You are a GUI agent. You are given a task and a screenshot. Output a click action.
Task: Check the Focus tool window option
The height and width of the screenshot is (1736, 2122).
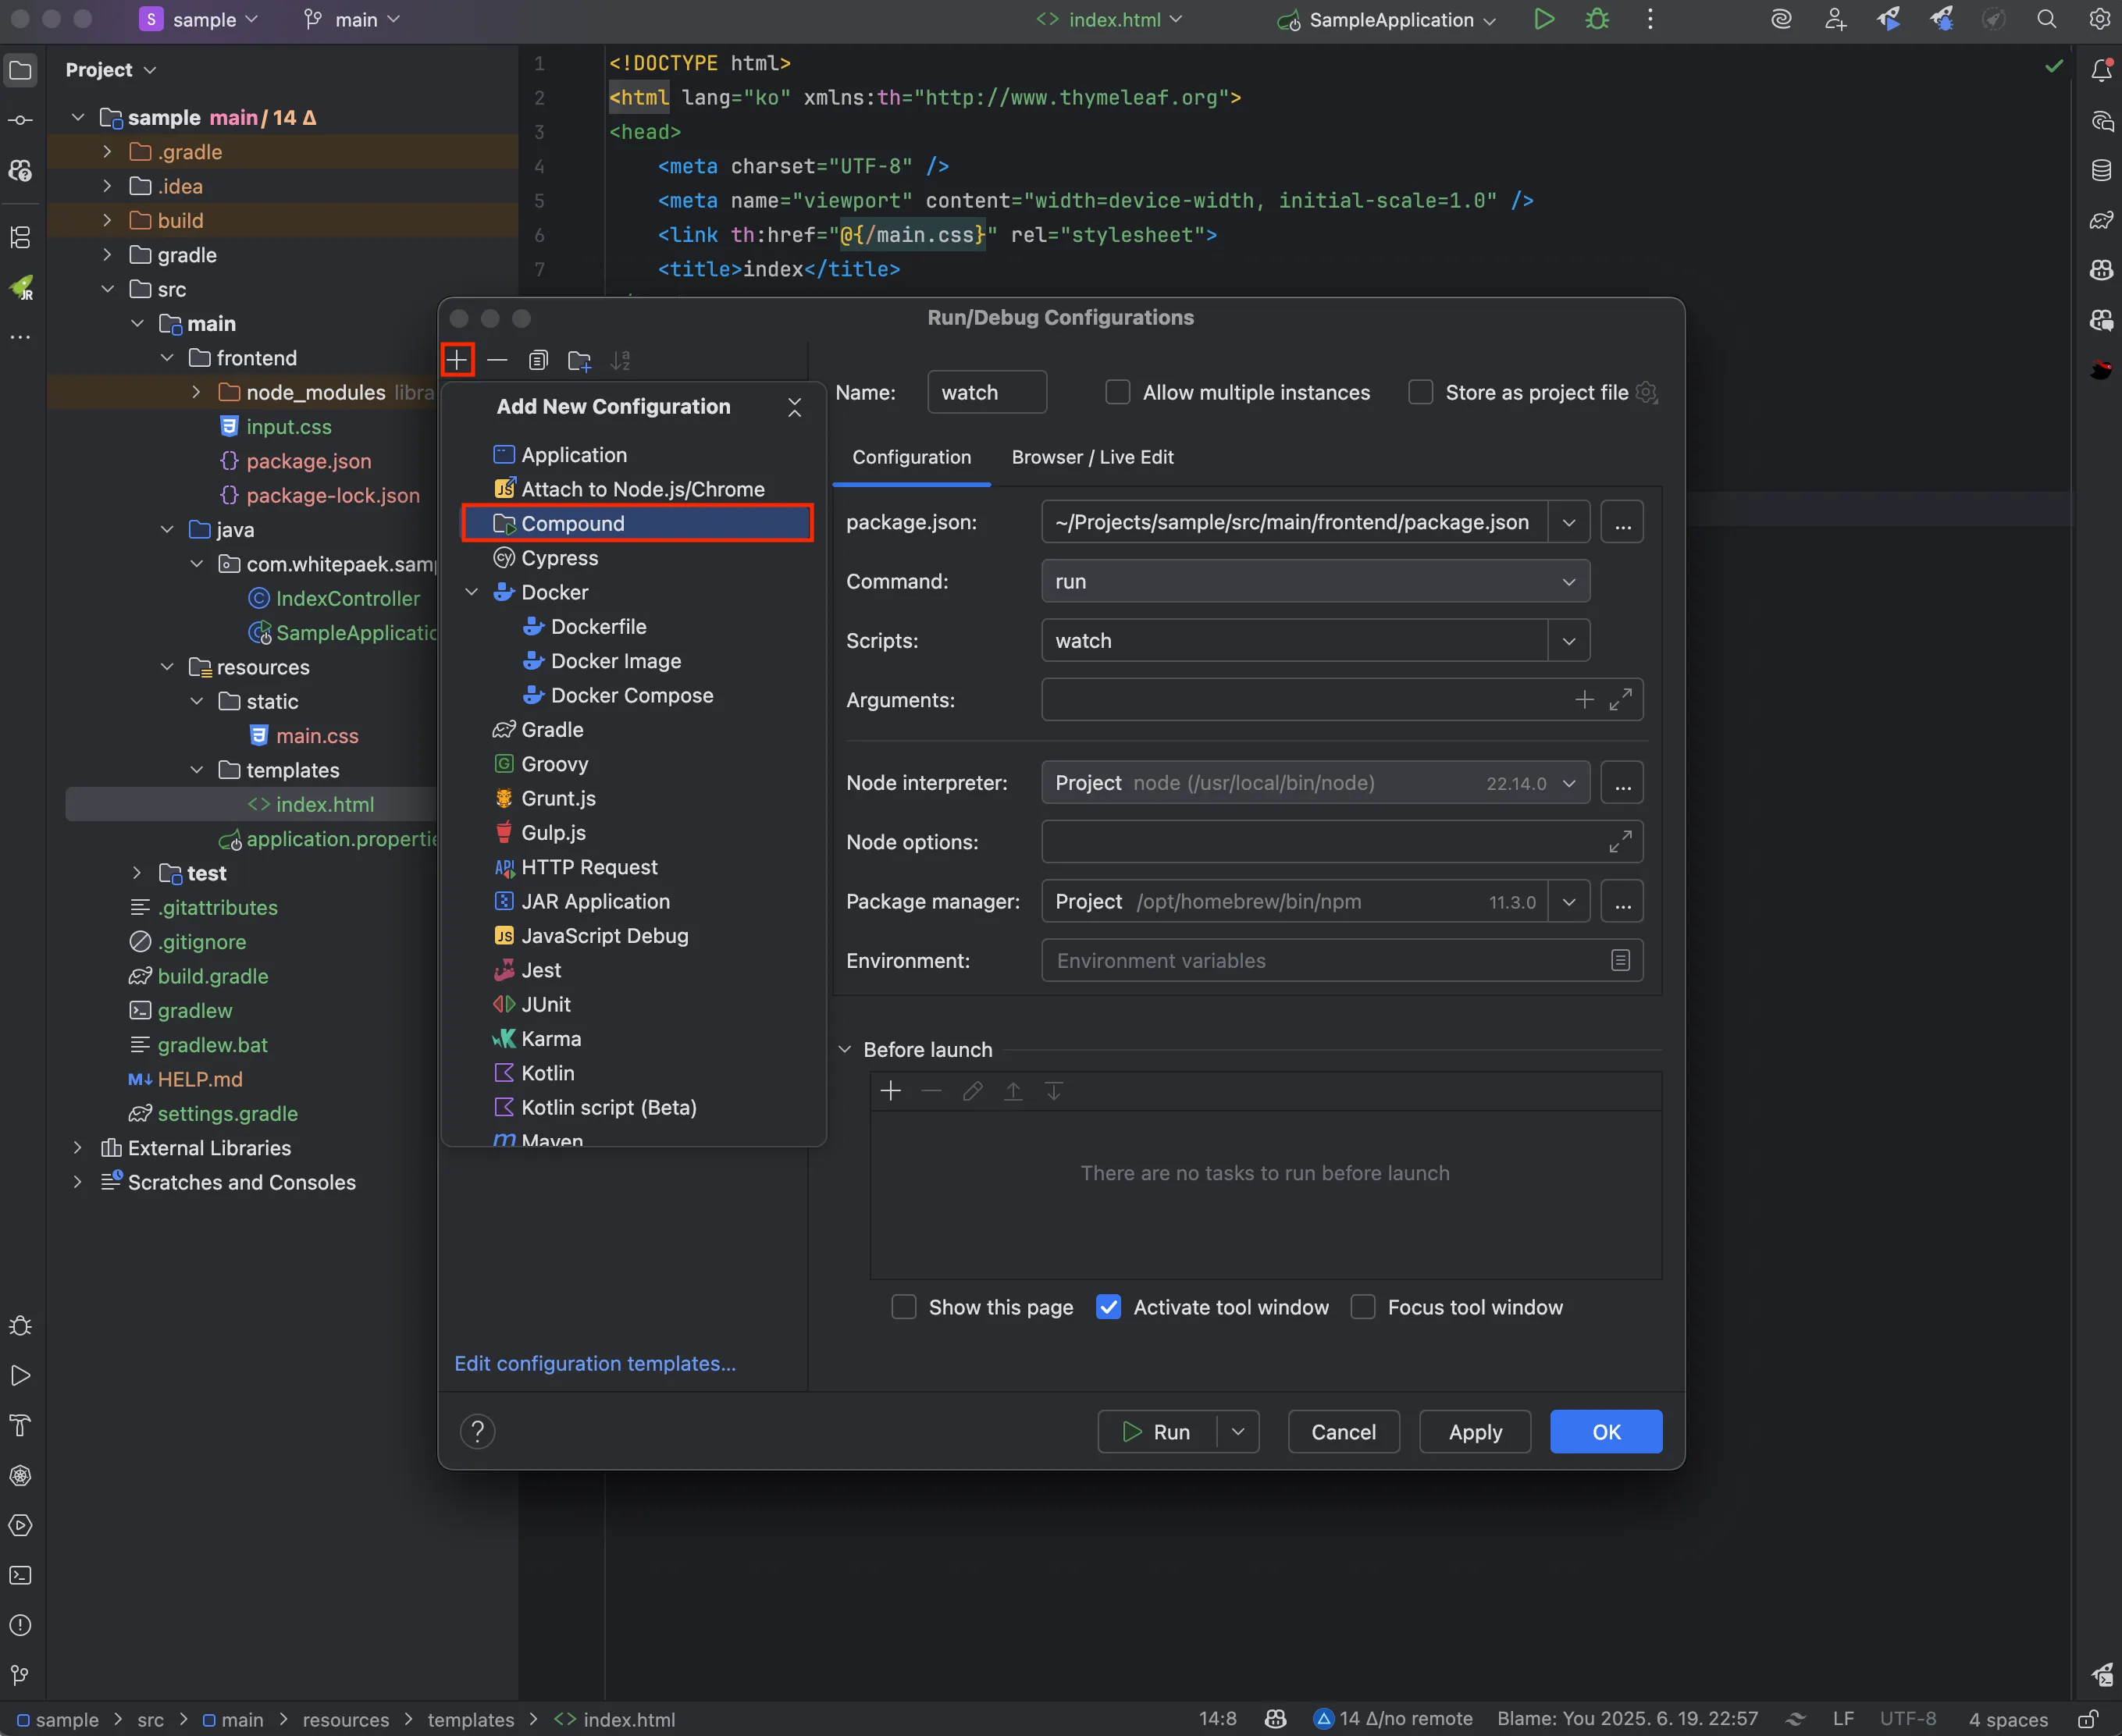(x=1362, y=1307)
